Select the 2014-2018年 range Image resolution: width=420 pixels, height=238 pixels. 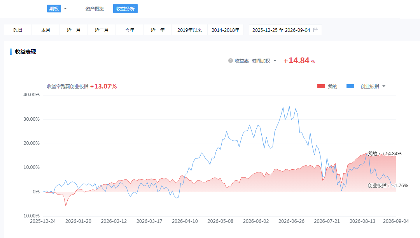coord(225,30)
